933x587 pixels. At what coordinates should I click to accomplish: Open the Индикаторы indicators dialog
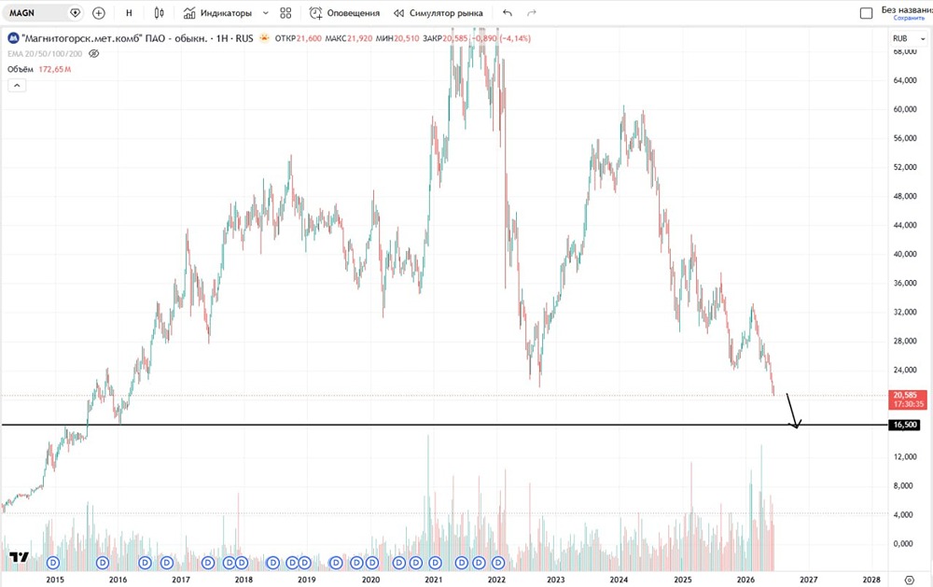217,12
